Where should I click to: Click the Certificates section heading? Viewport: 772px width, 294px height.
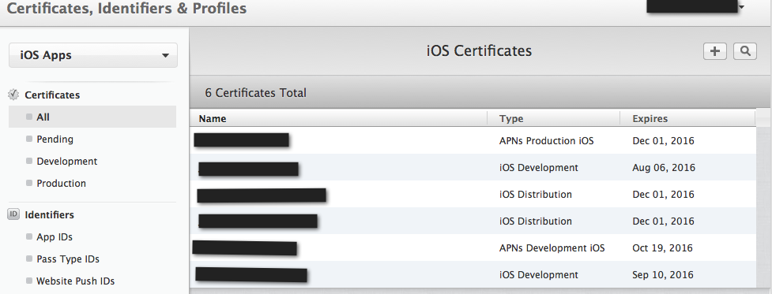(52, 95)
